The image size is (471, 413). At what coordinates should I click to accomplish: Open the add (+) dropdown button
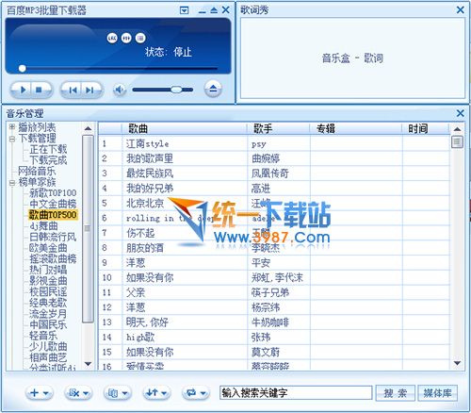point(40,392)
